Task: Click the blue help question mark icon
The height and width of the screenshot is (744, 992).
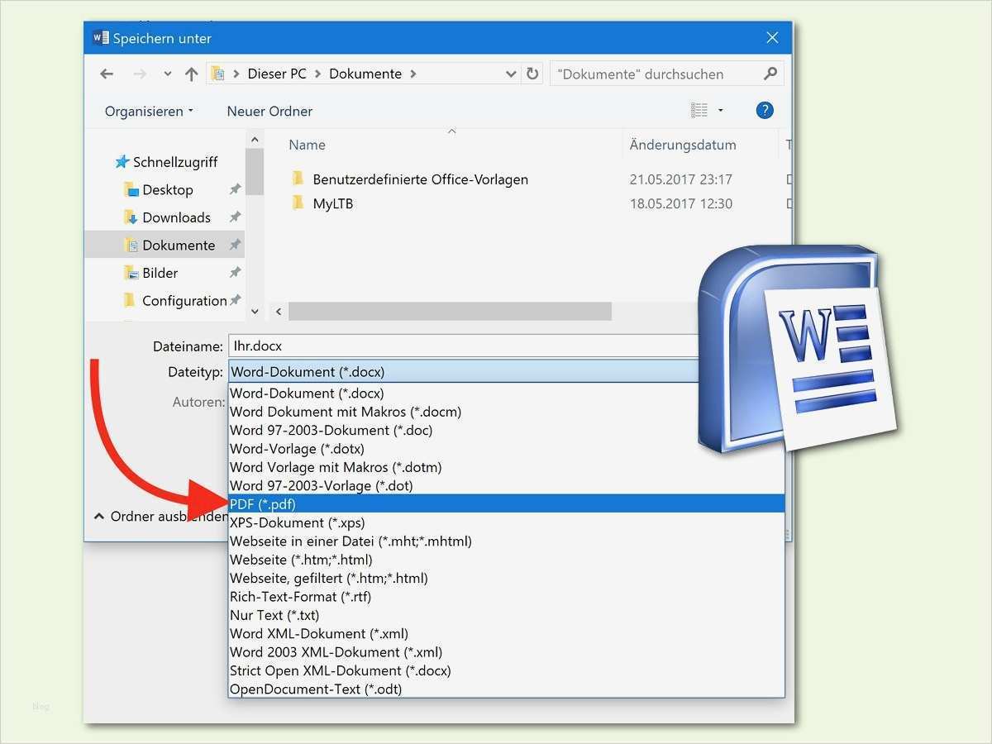Action: coord(764,110)
